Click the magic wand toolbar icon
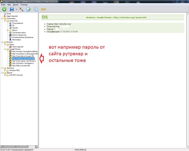 click(x=21, y=9)
